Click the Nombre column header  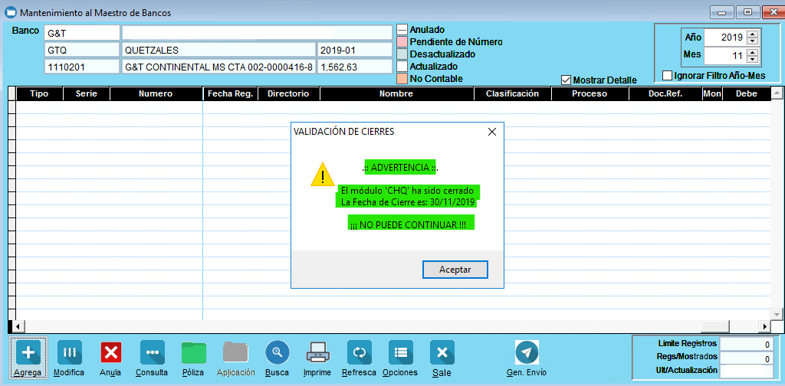[x=396, y=93]
